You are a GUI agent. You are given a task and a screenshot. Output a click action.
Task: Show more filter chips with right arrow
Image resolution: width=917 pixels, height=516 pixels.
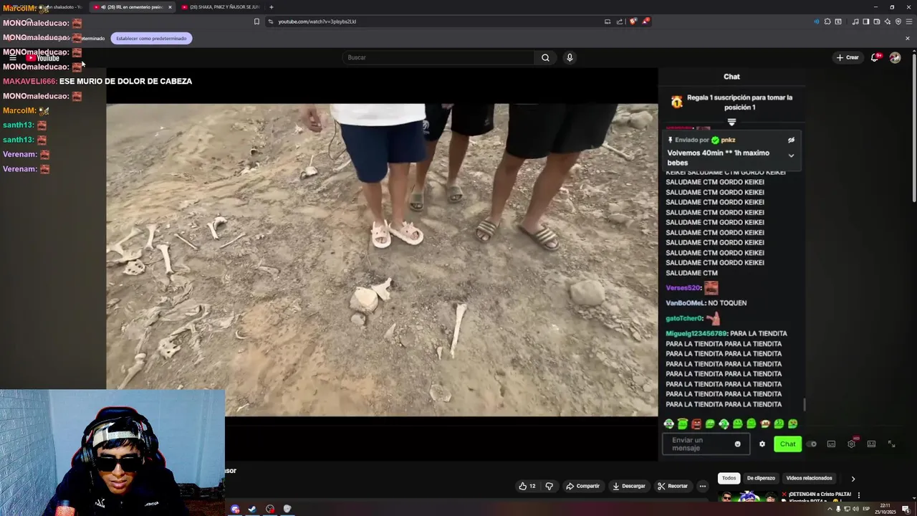coord(853,479)
